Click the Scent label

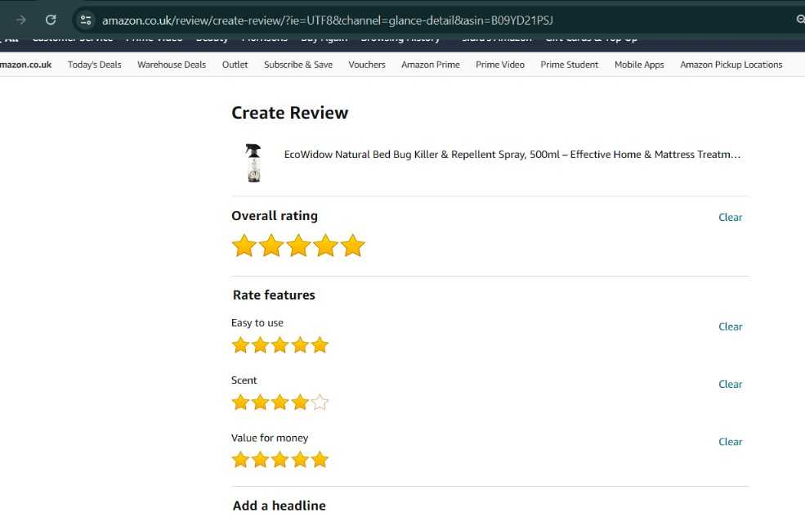click(x=244, y=380)
